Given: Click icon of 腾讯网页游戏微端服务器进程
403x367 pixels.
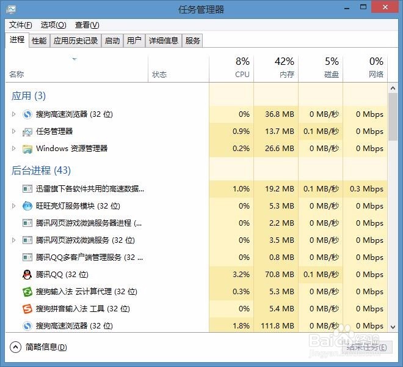Looking at the screenshot, I should pos(27,223).
